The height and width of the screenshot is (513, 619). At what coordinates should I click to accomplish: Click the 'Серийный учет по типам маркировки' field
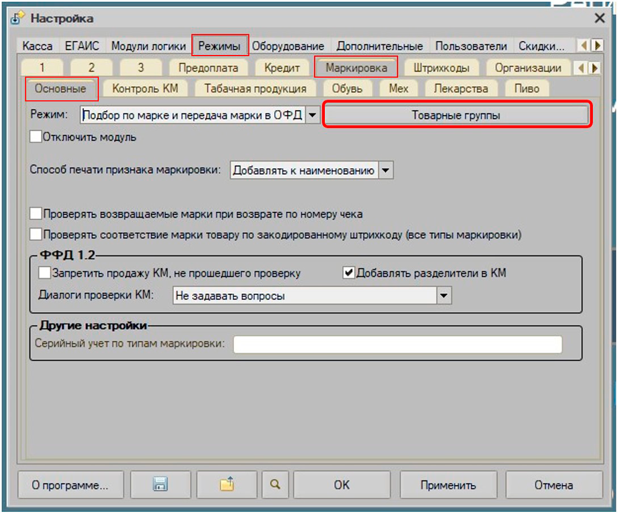click(397, 344)
